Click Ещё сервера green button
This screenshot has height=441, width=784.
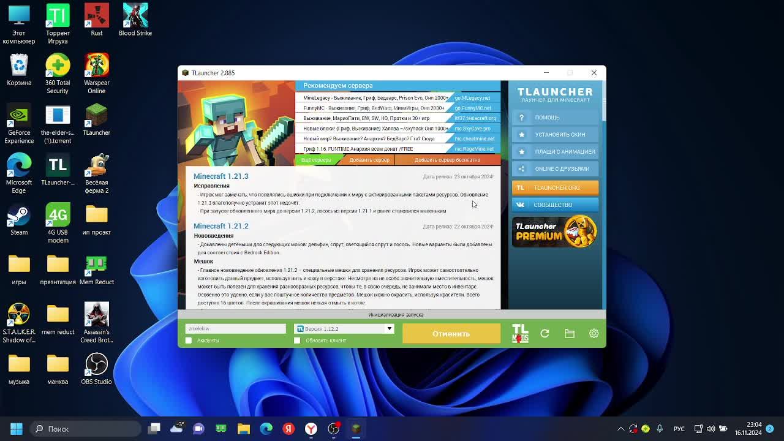click(316, 160)
